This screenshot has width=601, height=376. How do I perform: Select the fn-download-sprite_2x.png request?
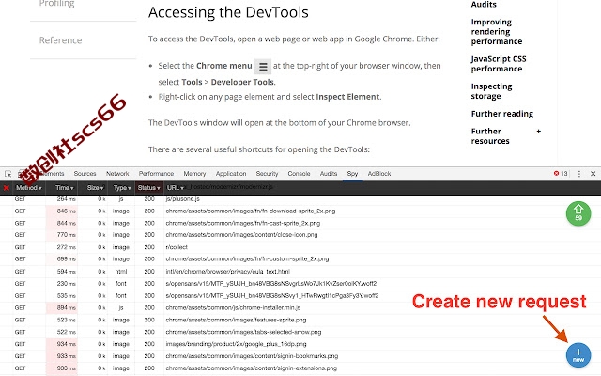coord(300,211)
